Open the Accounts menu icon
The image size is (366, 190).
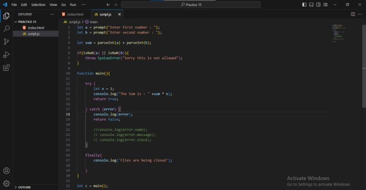(x=6, y=171)
